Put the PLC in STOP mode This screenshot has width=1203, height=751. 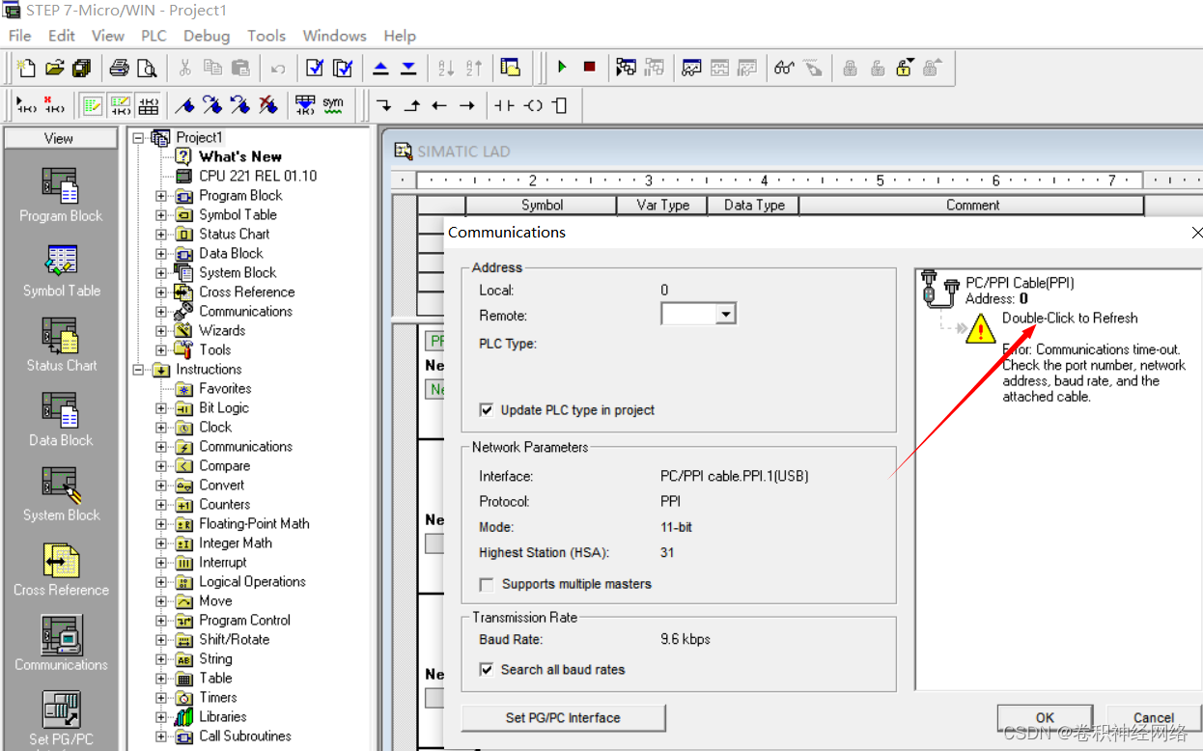(589, 68)
